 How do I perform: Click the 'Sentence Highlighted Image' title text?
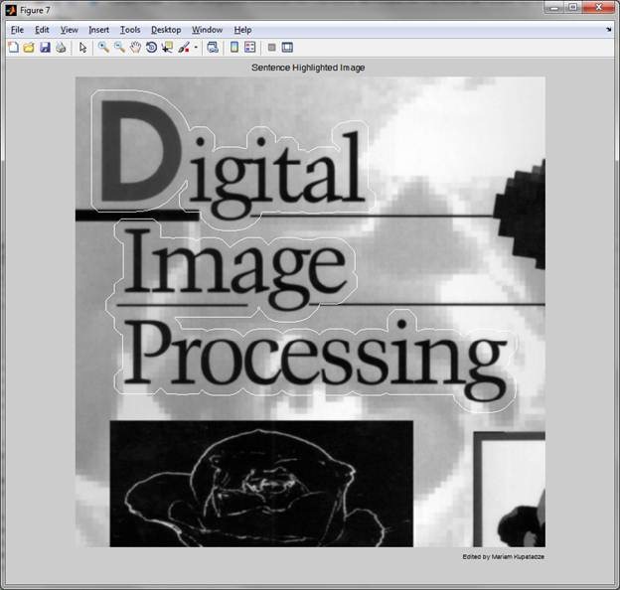(x=310, y=68)
